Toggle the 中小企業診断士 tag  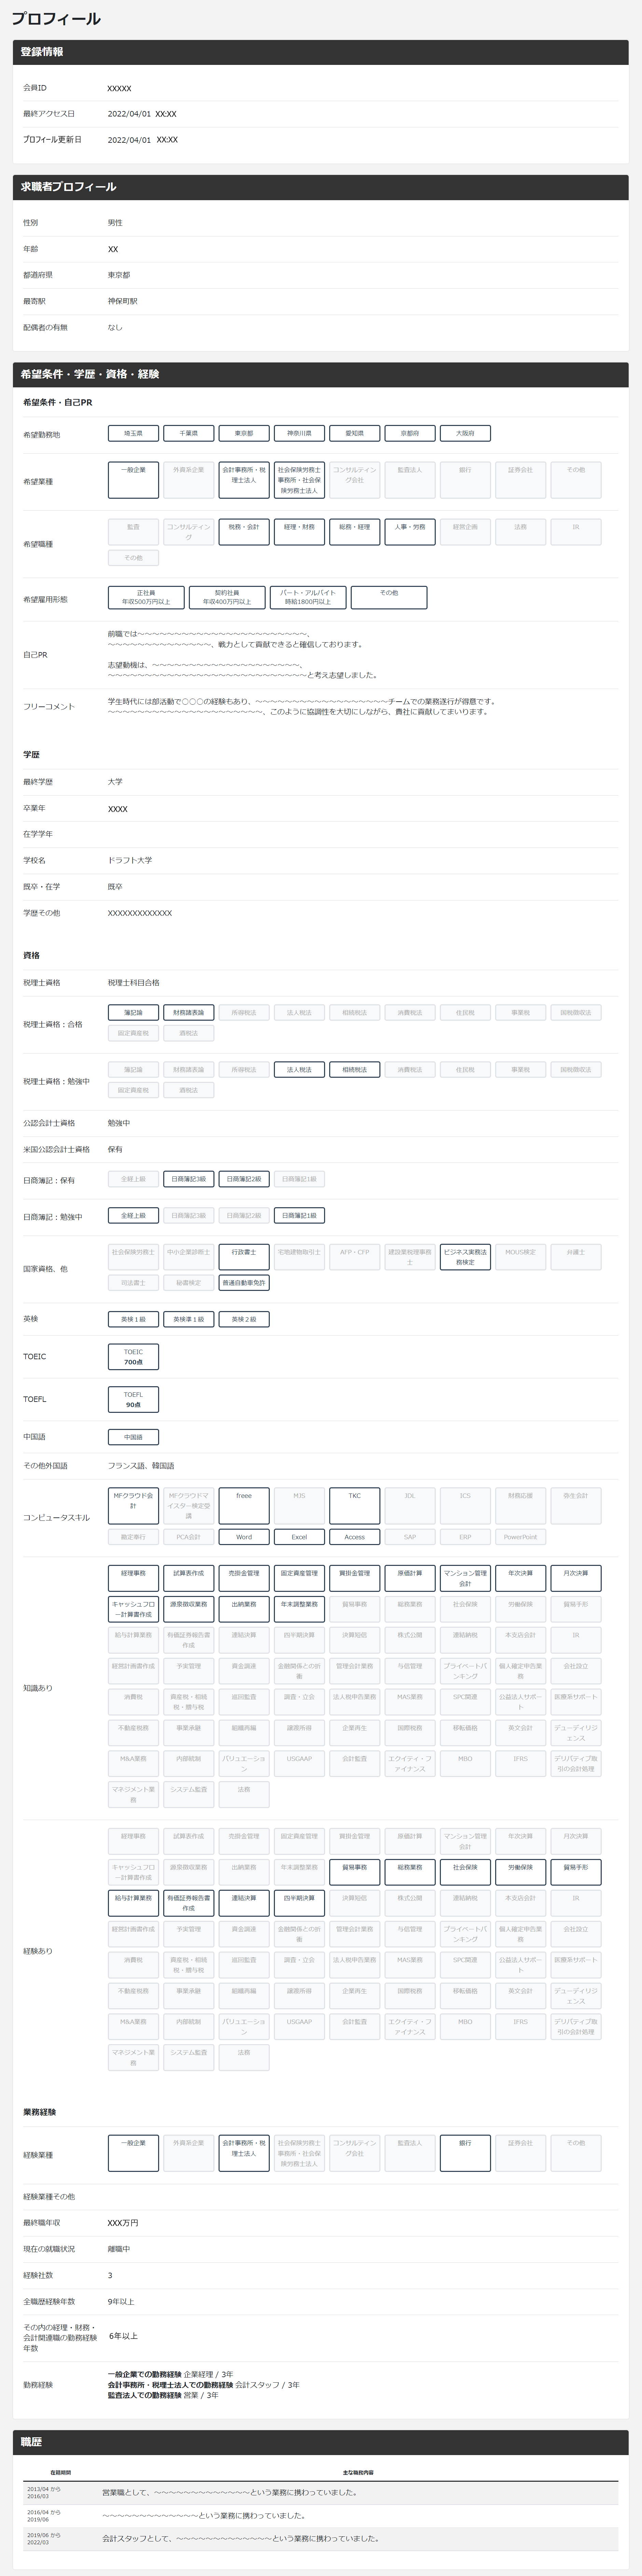click(x=188, y=1257)
